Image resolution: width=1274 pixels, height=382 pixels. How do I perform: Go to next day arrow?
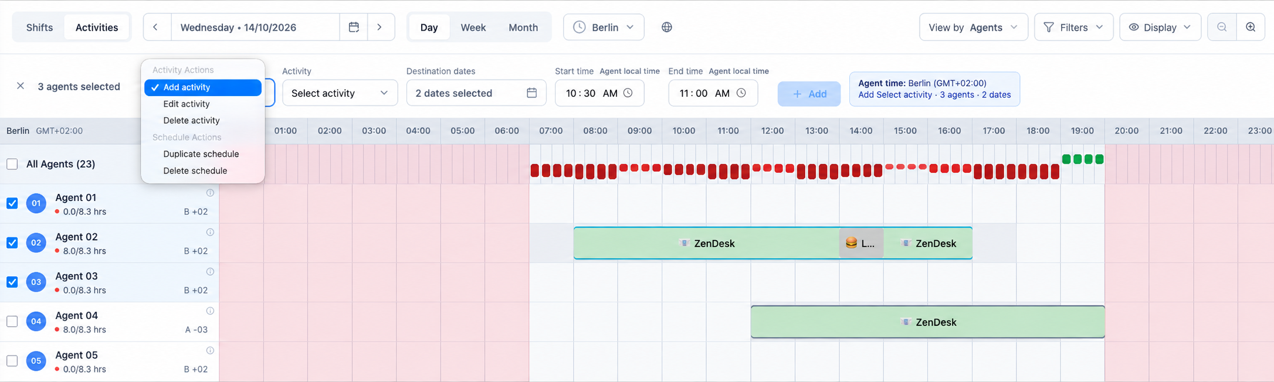(380, 27)
